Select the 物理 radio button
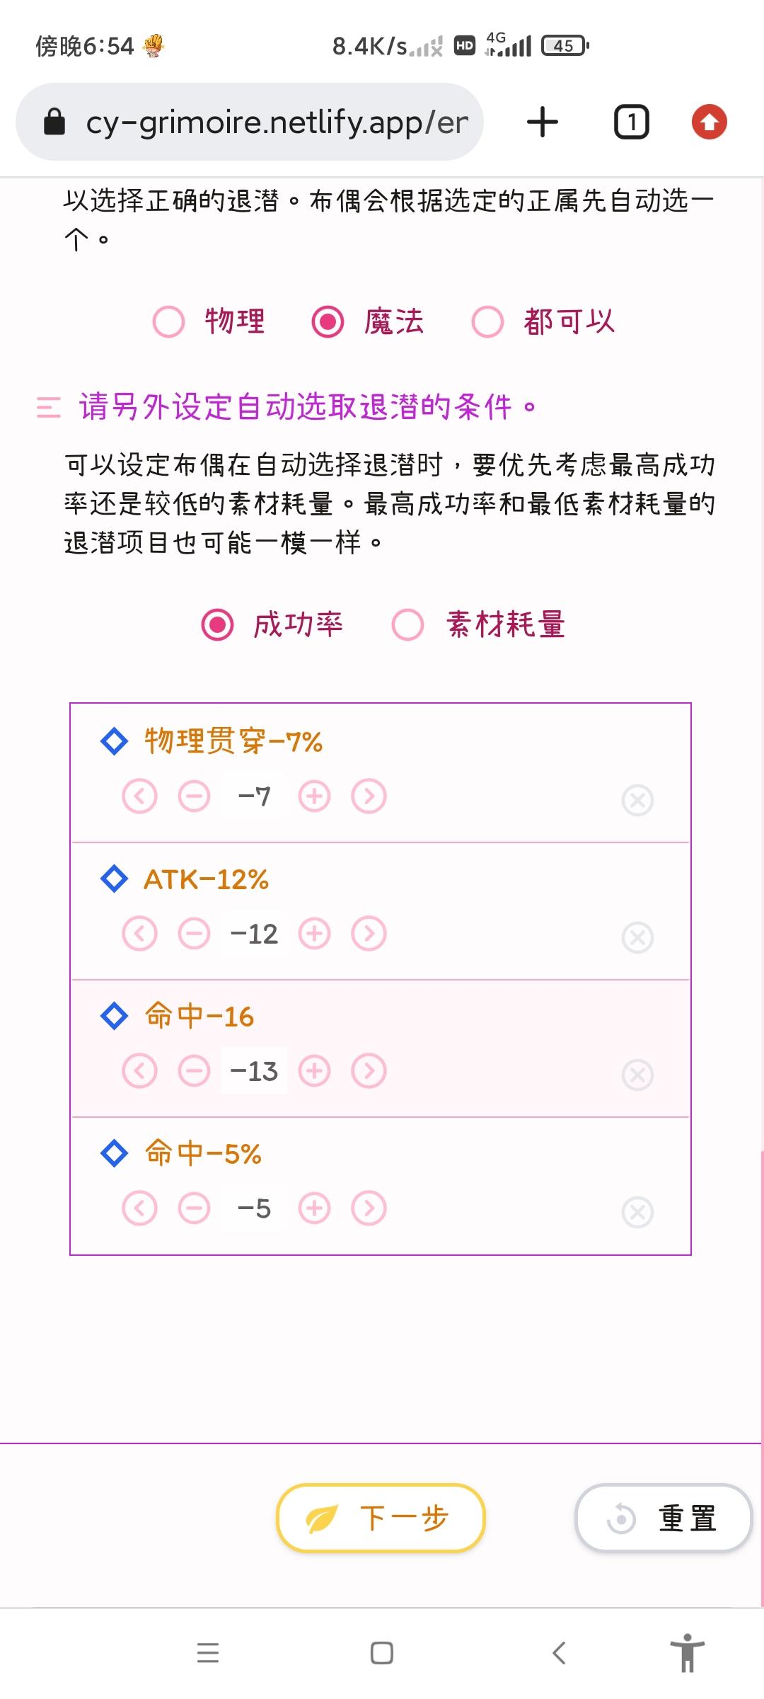 168,322
